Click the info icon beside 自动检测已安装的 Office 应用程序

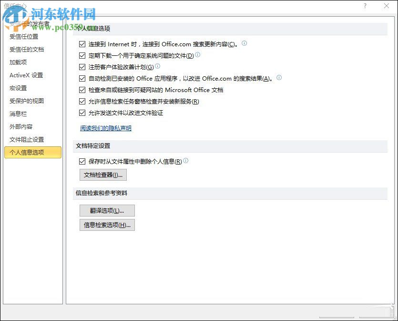[279, 78]
